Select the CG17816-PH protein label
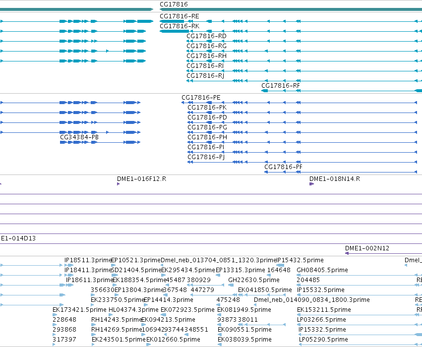The height and width of the screenshot is (347, 422). [207, 137]
